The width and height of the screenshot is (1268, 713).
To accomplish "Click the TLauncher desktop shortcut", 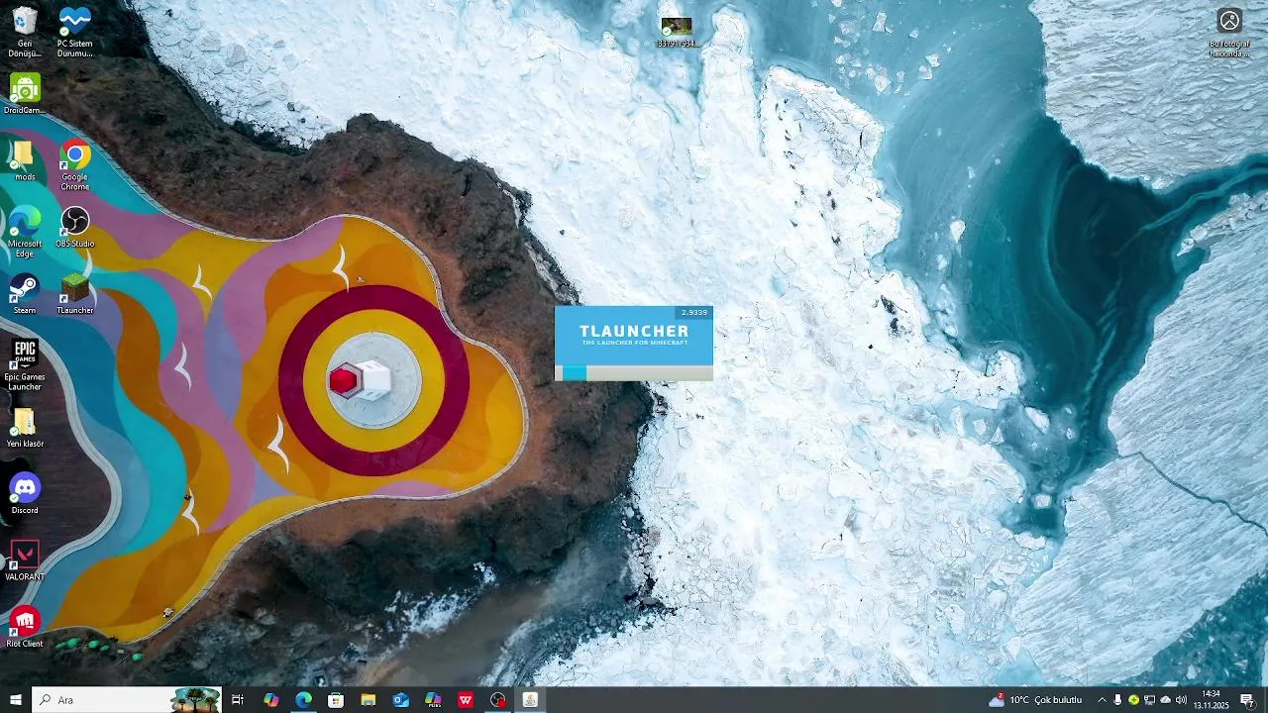I will [x=74, y=294].
